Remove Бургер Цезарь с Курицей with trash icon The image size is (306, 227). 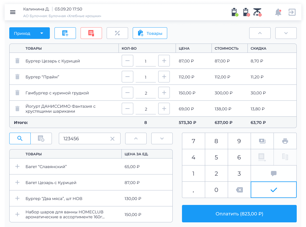pos(17,61)
